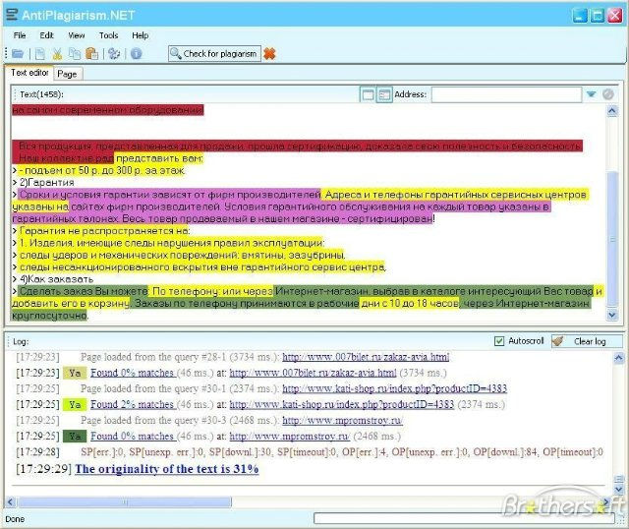629x529 pixels.
Task: Click the Clear log button
Action: (588, 341)
